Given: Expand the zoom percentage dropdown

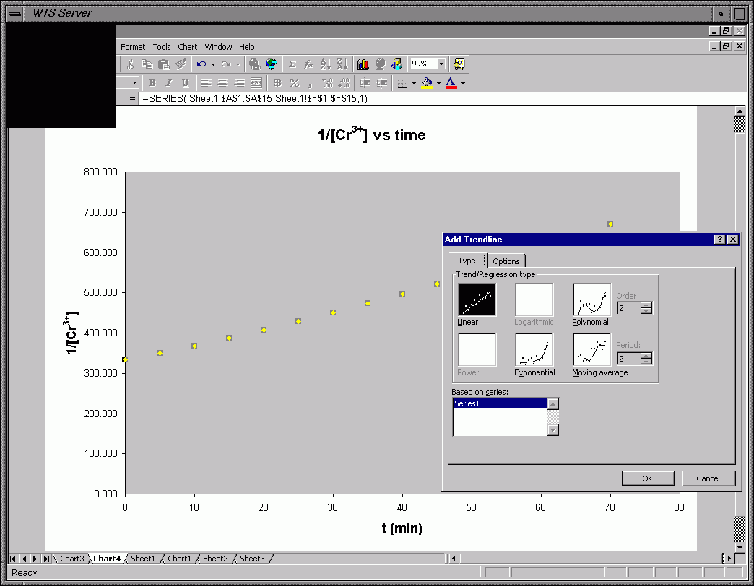Looking at the screenshot, I should (x=441, y=64).
